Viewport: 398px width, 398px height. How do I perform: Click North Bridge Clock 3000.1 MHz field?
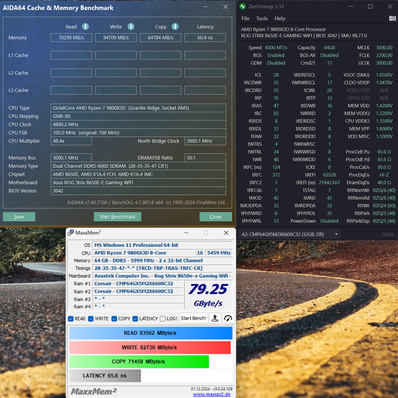(x=205, y=141)
